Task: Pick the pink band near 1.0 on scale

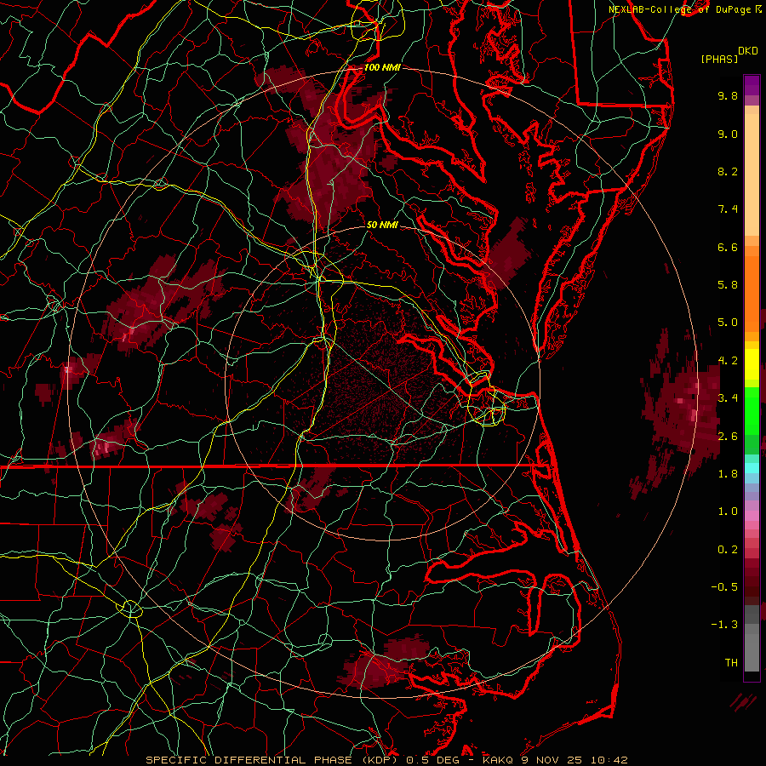Action: (x=752, y=516)
